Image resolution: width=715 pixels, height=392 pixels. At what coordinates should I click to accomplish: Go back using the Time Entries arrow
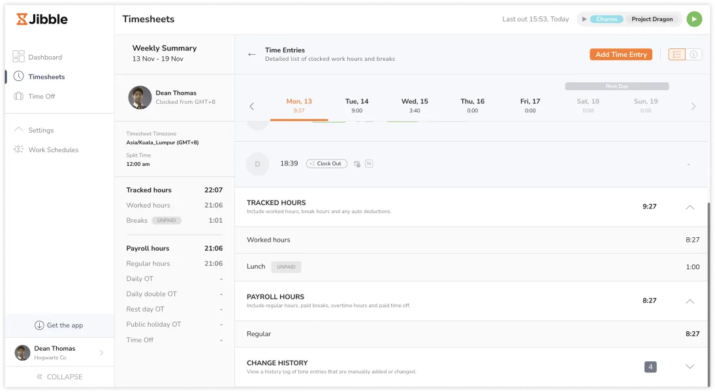pyautogui.click(x=251, y=54)
